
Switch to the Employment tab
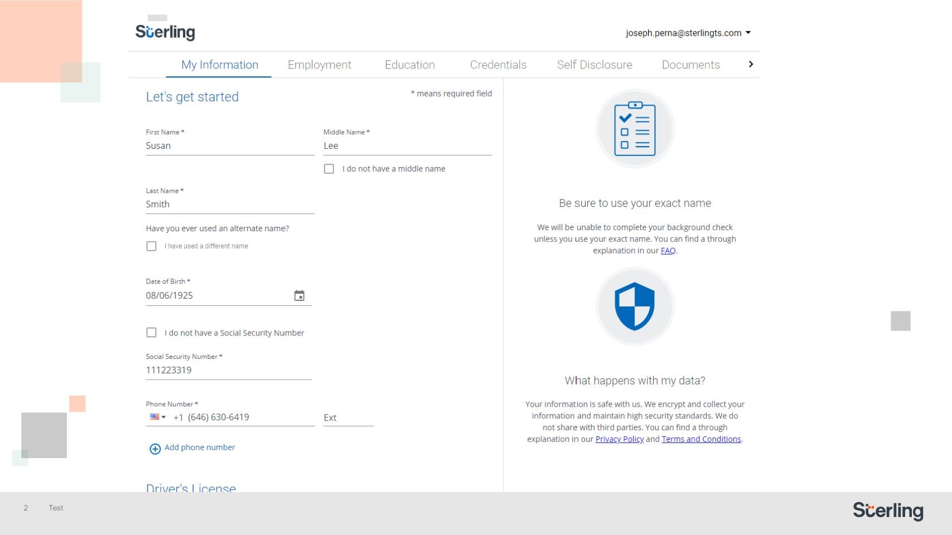click(x=320, y=65)
